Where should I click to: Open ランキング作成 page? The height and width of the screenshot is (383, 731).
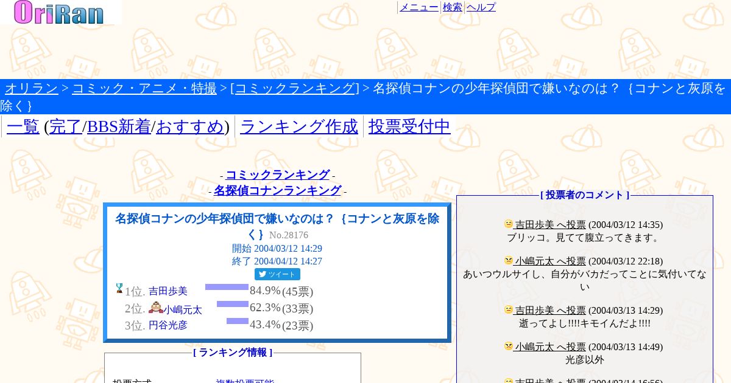point(299,126)
